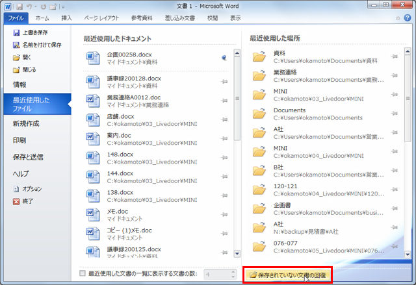Click the Save icon in Quick Access Toolbar

[x=19, y=6]
